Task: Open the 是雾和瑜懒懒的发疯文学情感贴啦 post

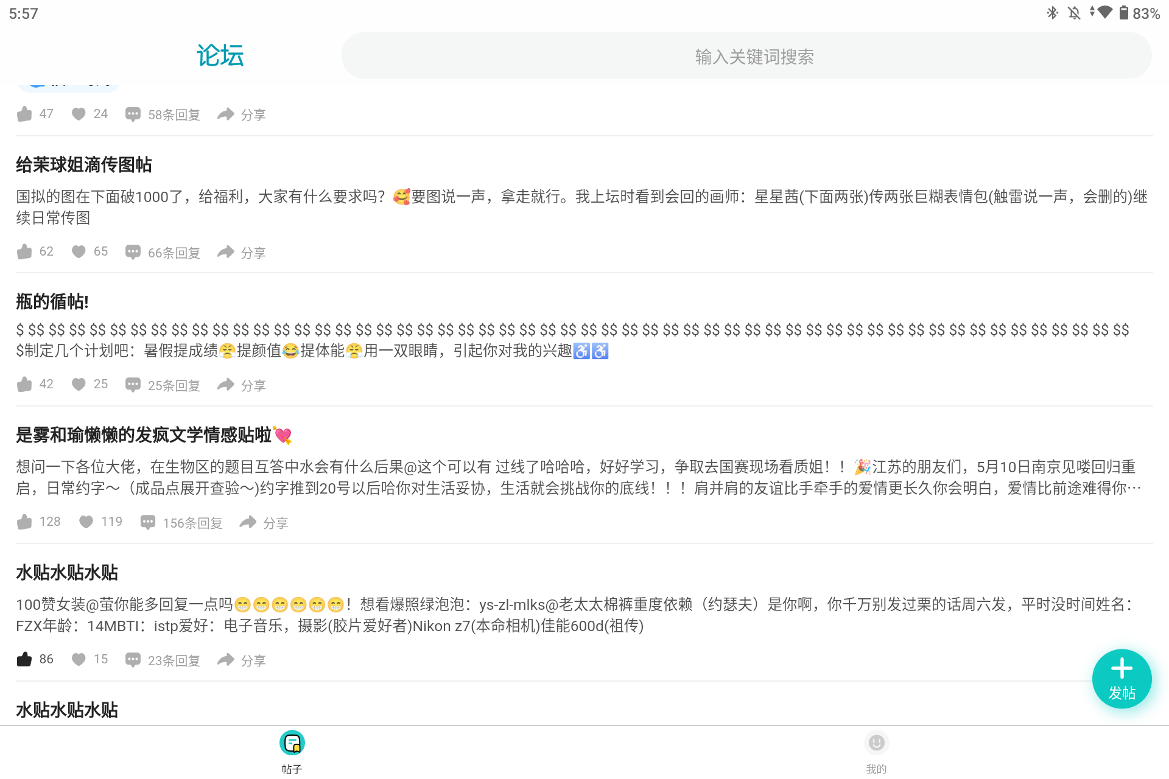Action: pyautogui.click(x=146, y=435)
